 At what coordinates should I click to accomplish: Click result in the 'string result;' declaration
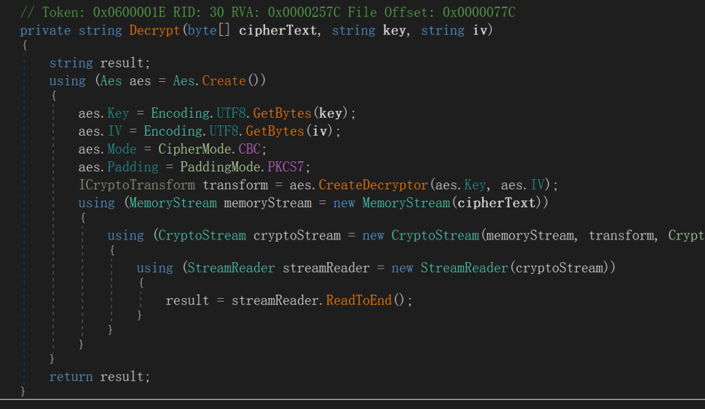point(122,63)
